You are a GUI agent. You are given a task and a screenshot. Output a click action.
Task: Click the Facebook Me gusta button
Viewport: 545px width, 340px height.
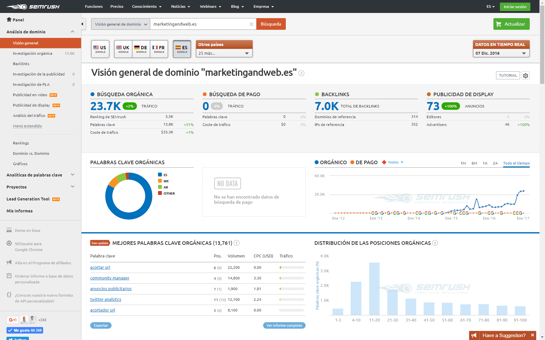tap(25, 330)
